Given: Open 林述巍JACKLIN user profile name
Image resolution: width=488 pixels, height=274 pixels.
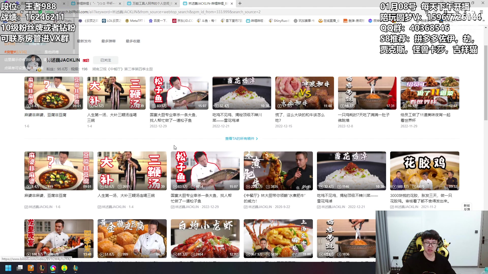Looking at the screenshot, I should (x=63, y=60).
